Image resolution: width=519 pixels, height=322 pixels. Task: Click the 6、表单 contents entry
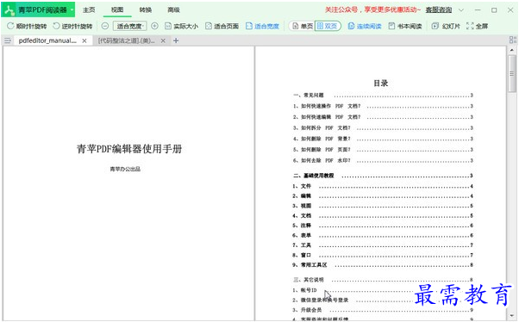tap(383, 235)
